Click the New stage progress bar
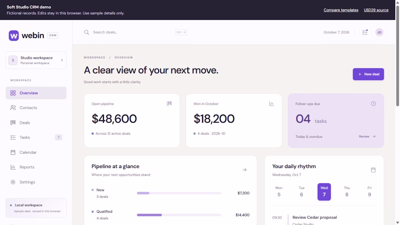Viewport: 400px width, 225px height. coord(179,193)
